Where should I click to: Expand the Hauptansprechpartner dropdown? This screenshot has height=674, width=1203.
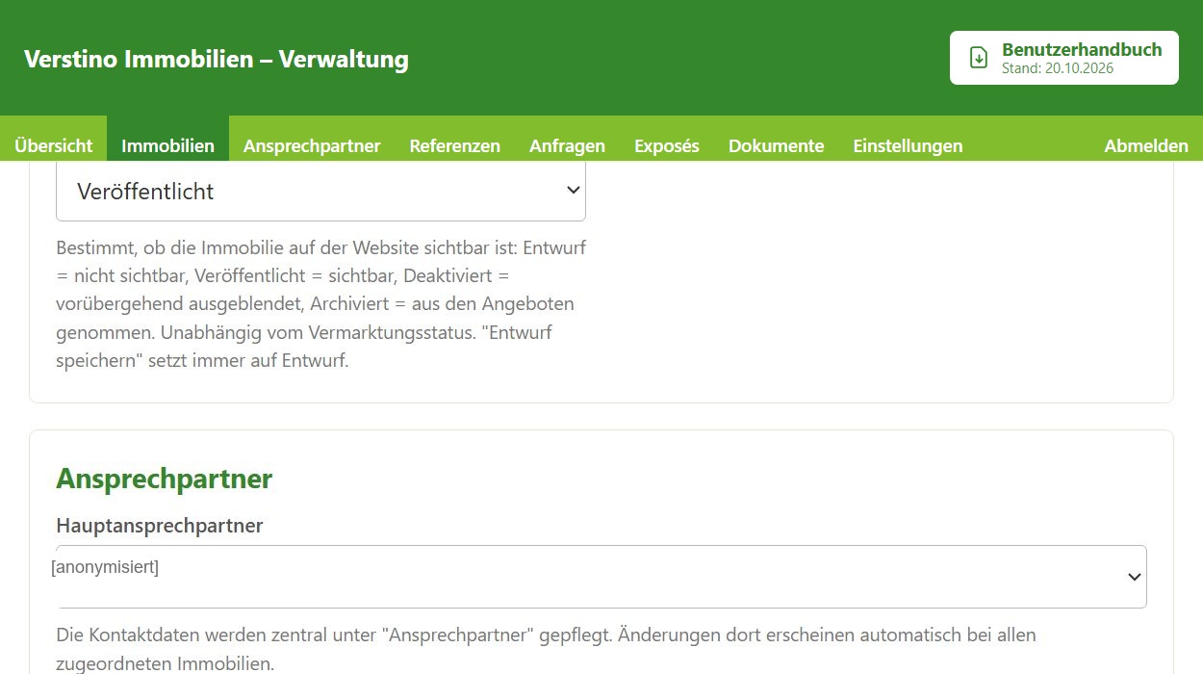click(x=601, y=577)
